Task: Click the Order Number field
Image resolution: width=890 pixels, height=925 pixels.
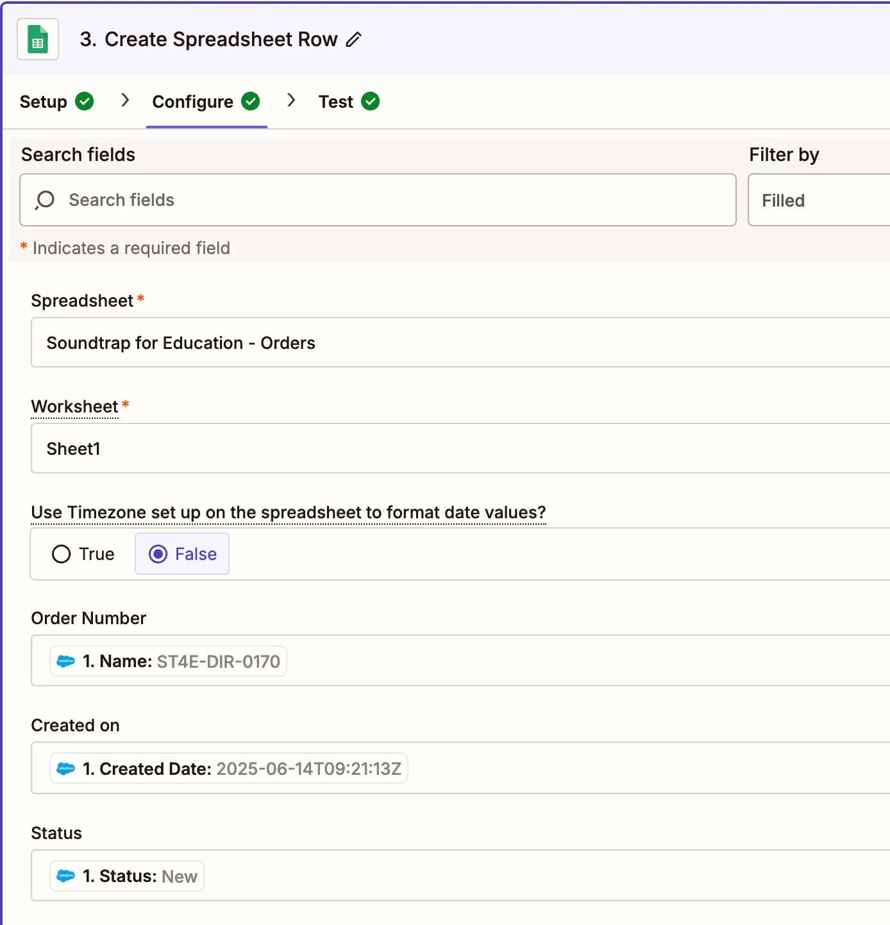Action: (460, 661)
